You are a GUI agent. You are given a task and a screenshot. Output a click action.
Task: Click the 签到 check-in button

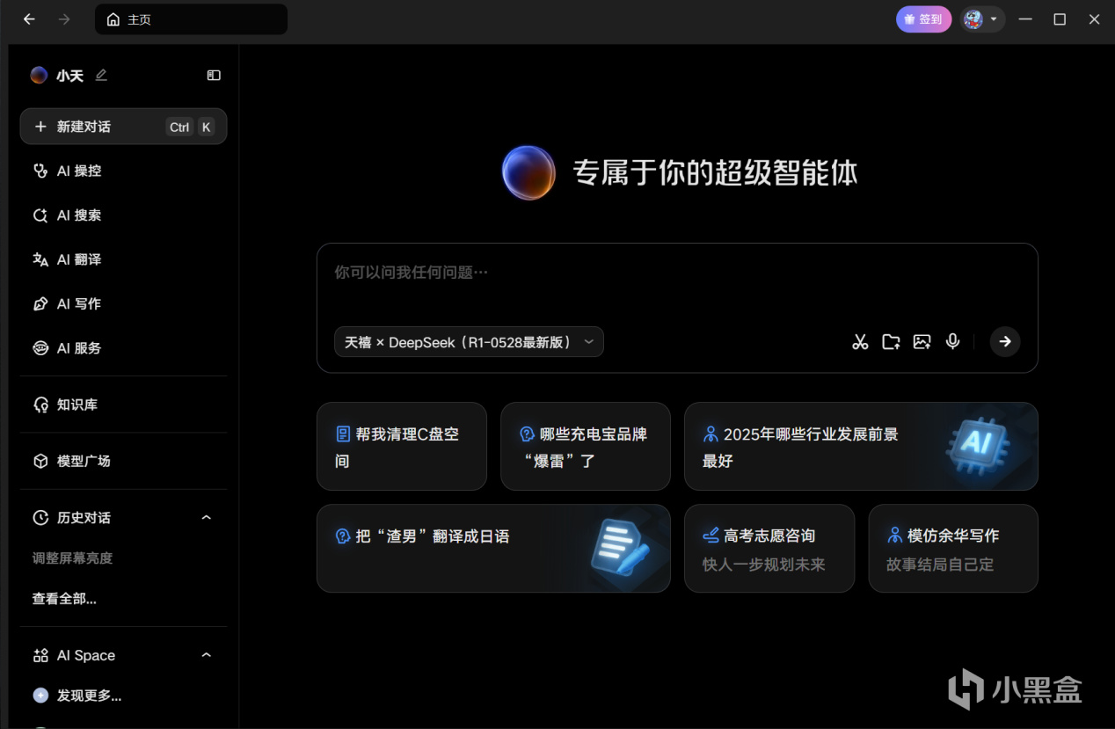[x=923, y=19]
